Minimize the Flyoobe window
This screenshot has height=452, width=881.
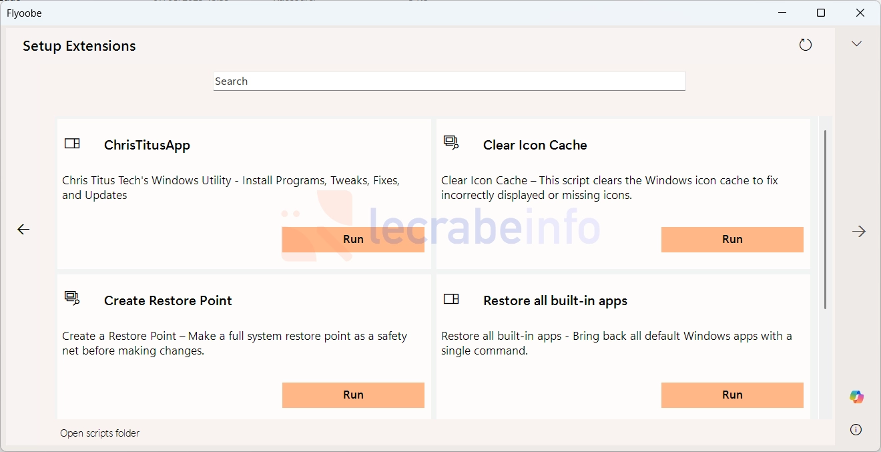[x=782, y=13]
